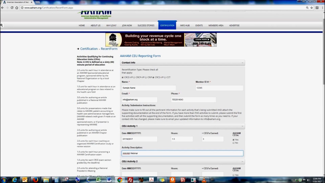Open the Chrome three-dot menu
Screen dimensions: 325x183
pos(322,8)
